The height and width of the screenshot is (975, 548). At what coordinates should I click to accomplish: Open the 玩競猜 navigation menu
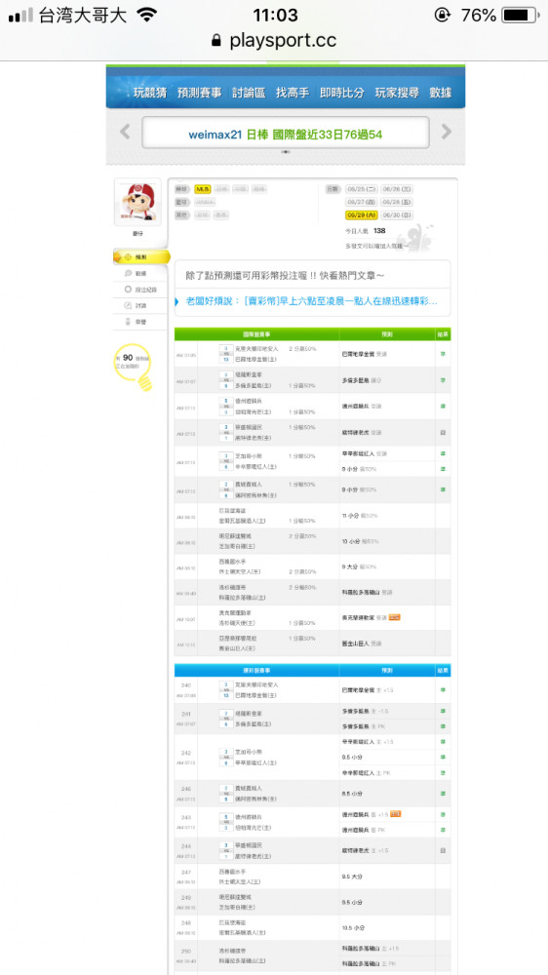click(x=150, y=93)
